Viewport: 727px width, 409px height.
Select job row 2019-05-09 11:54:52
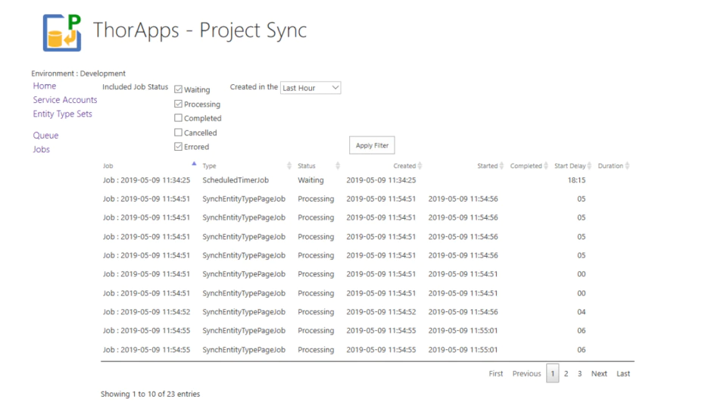point(146,312)
